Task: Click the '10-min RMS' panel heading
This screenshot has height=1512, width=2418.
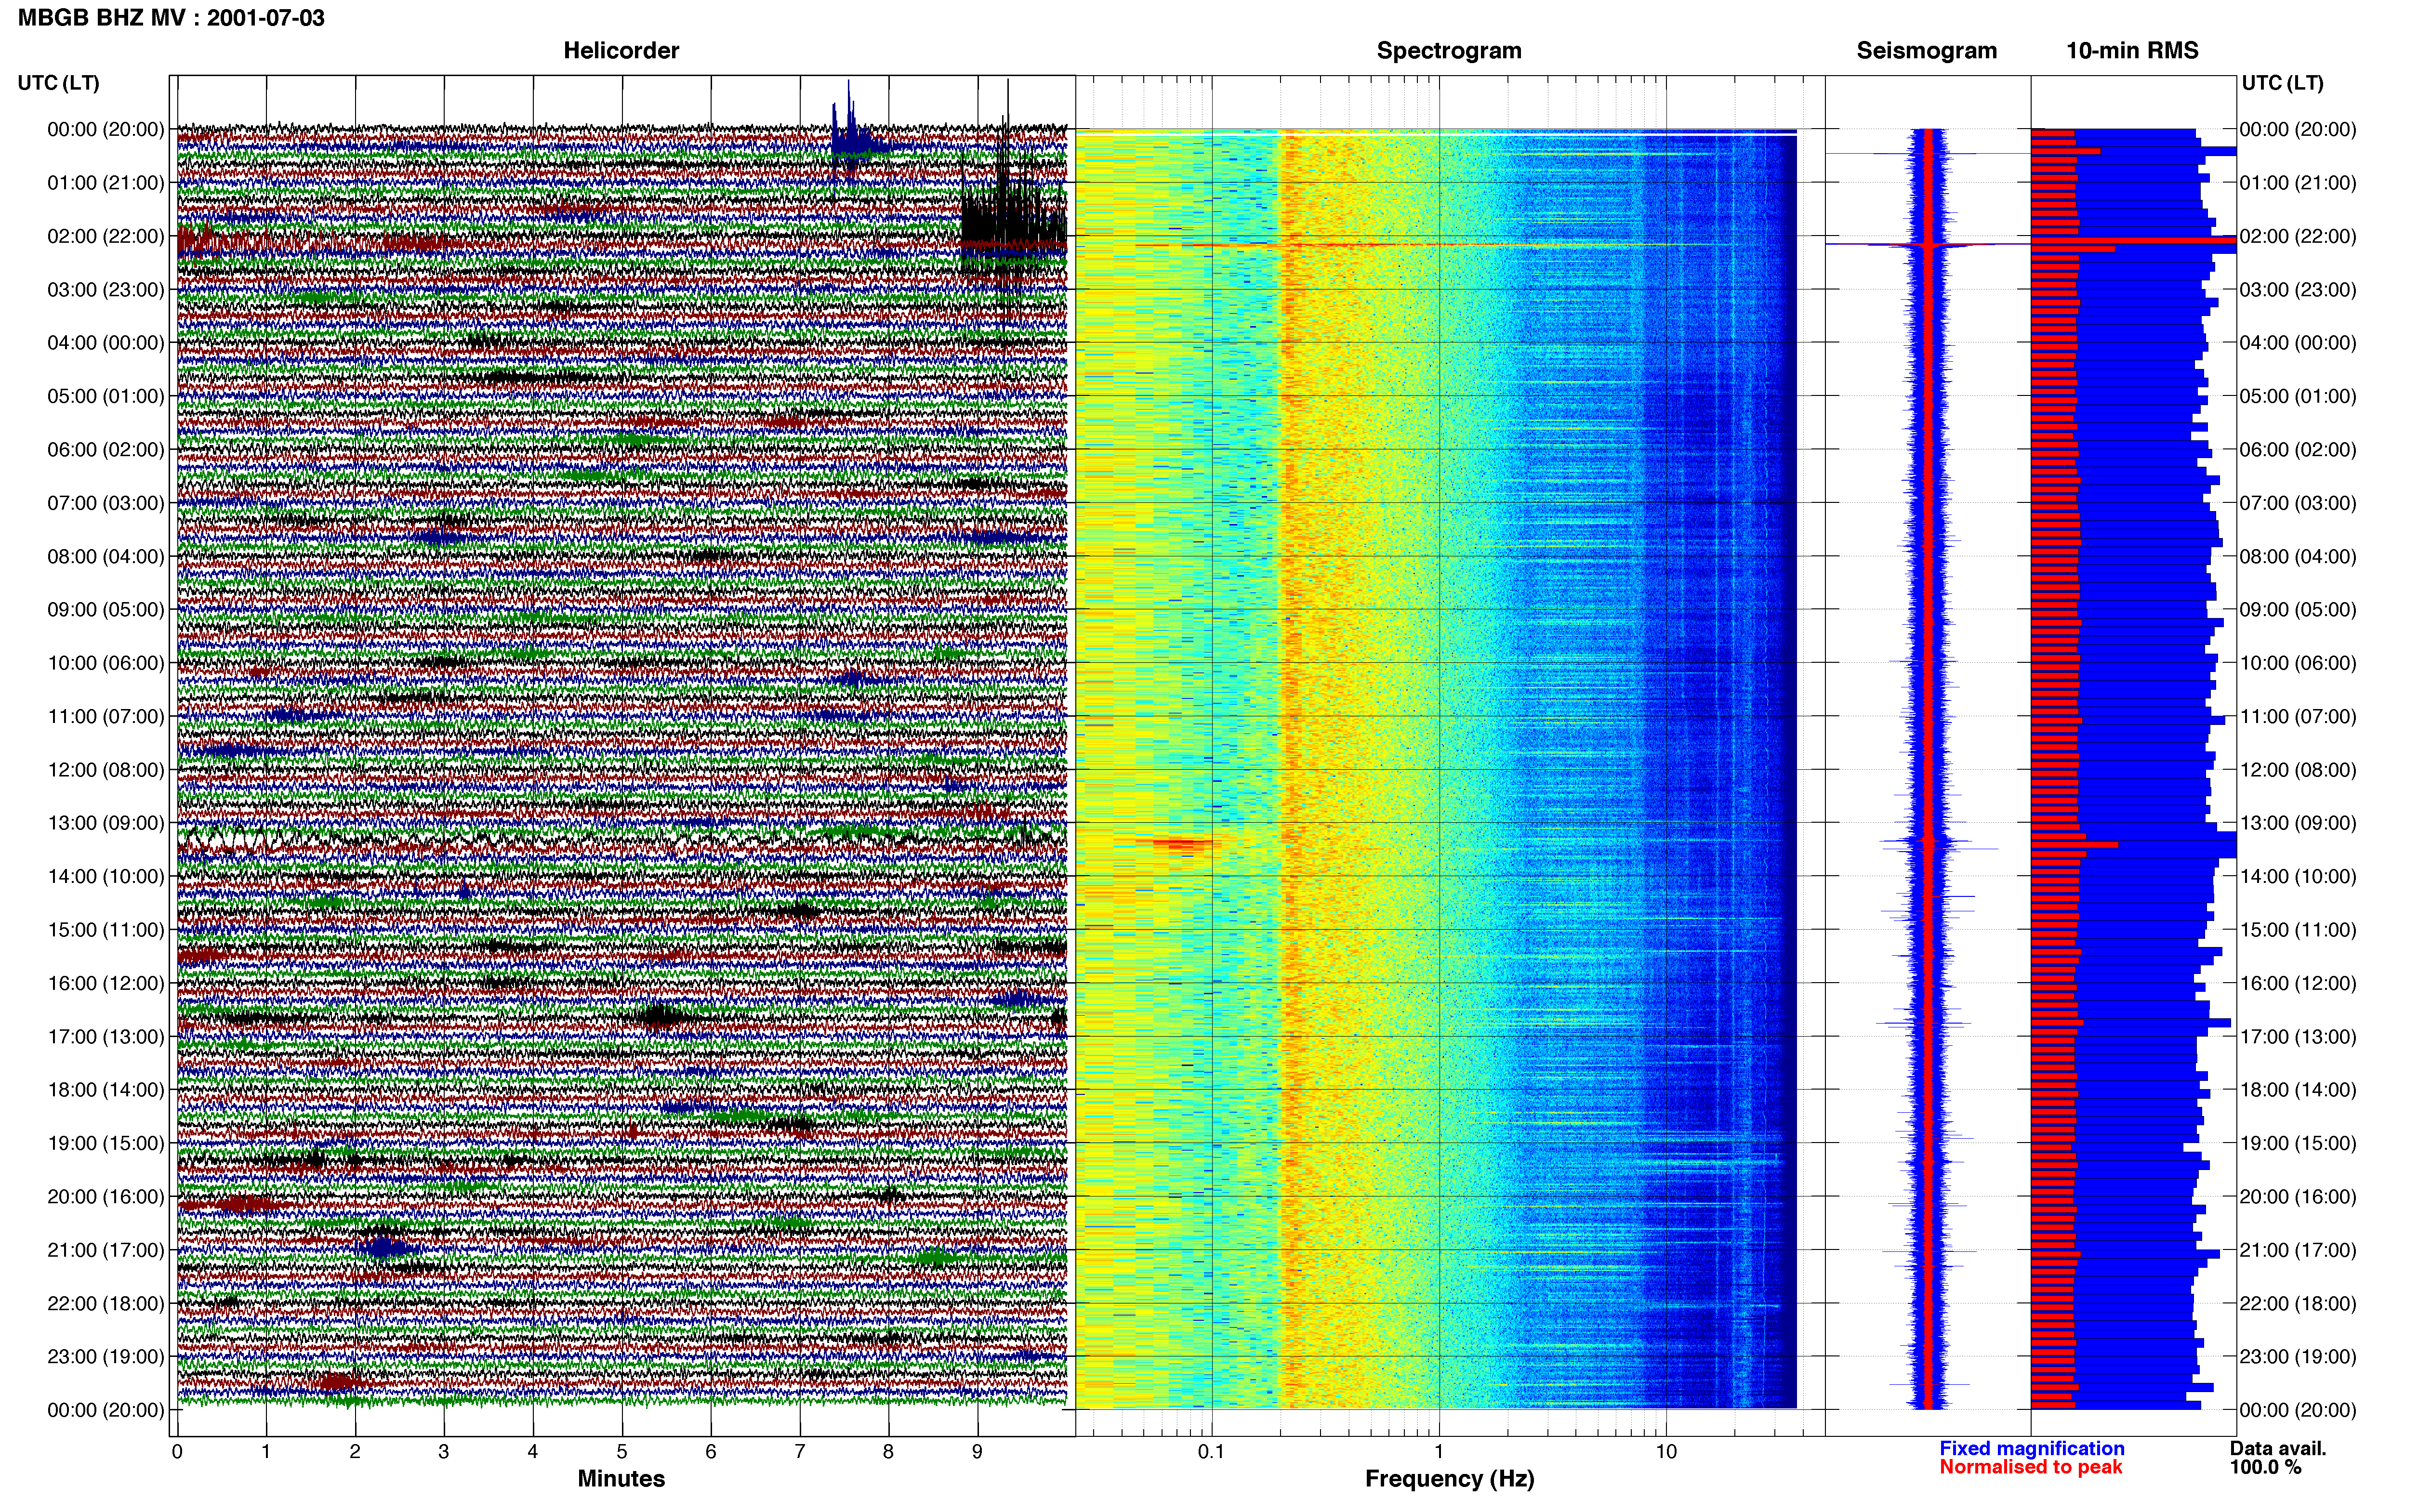Action: [2132, 50]
